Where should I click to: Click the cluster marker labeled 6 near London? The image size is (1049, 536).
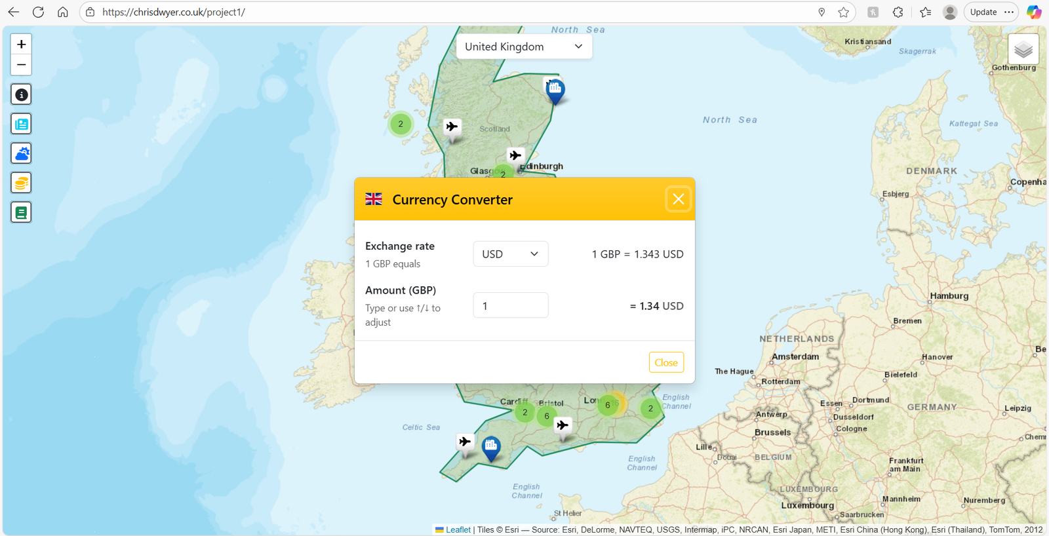point(608,405)
